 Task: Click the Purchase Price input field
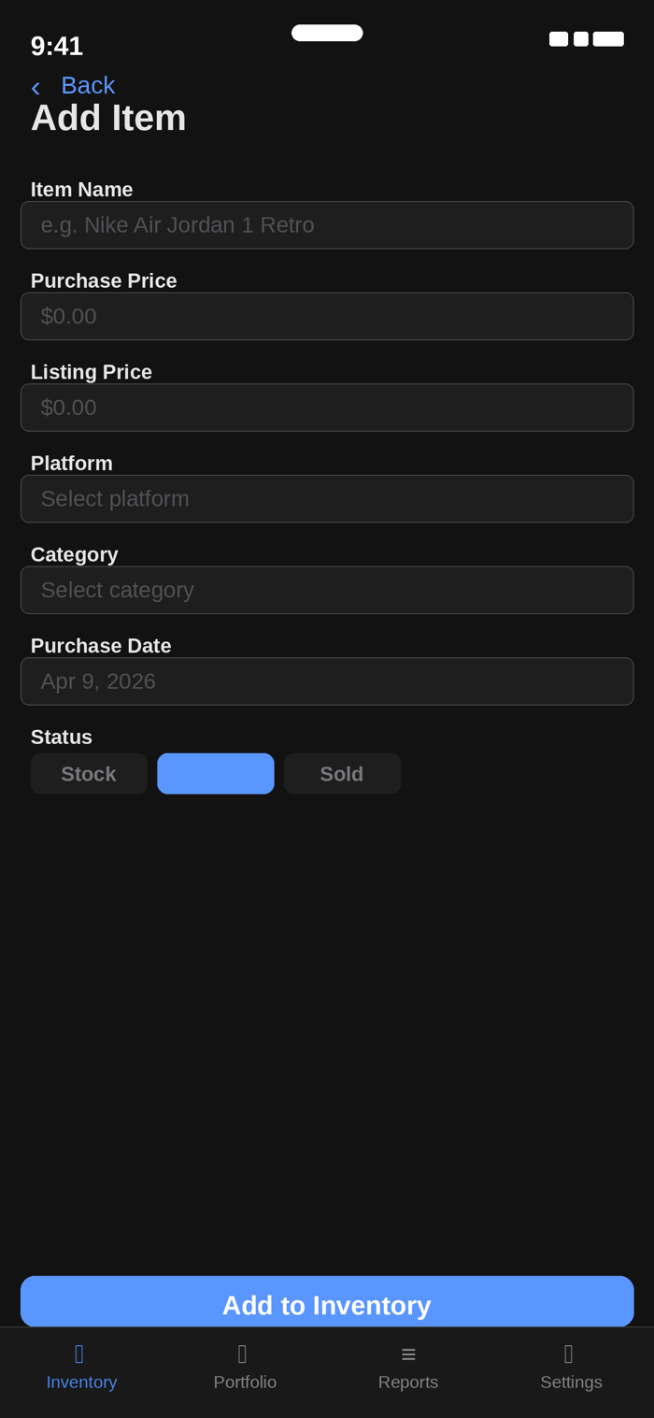[327, 317]
